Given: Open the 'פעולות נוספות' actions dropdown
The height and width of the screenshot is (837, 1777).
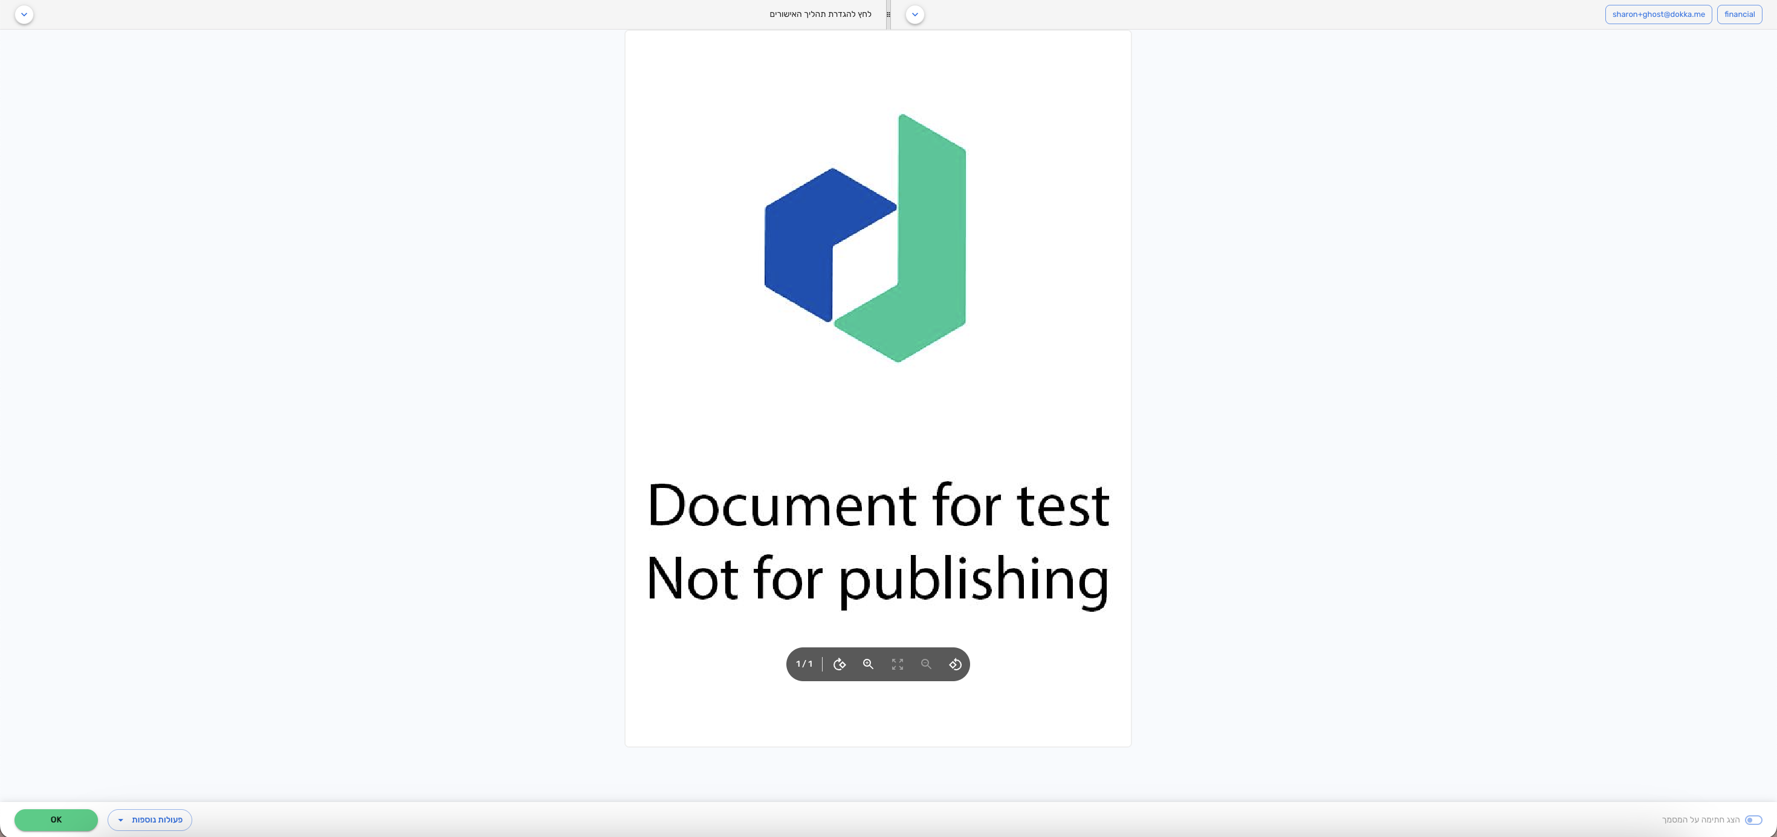Looking at the screenshot, I should 150,819.
